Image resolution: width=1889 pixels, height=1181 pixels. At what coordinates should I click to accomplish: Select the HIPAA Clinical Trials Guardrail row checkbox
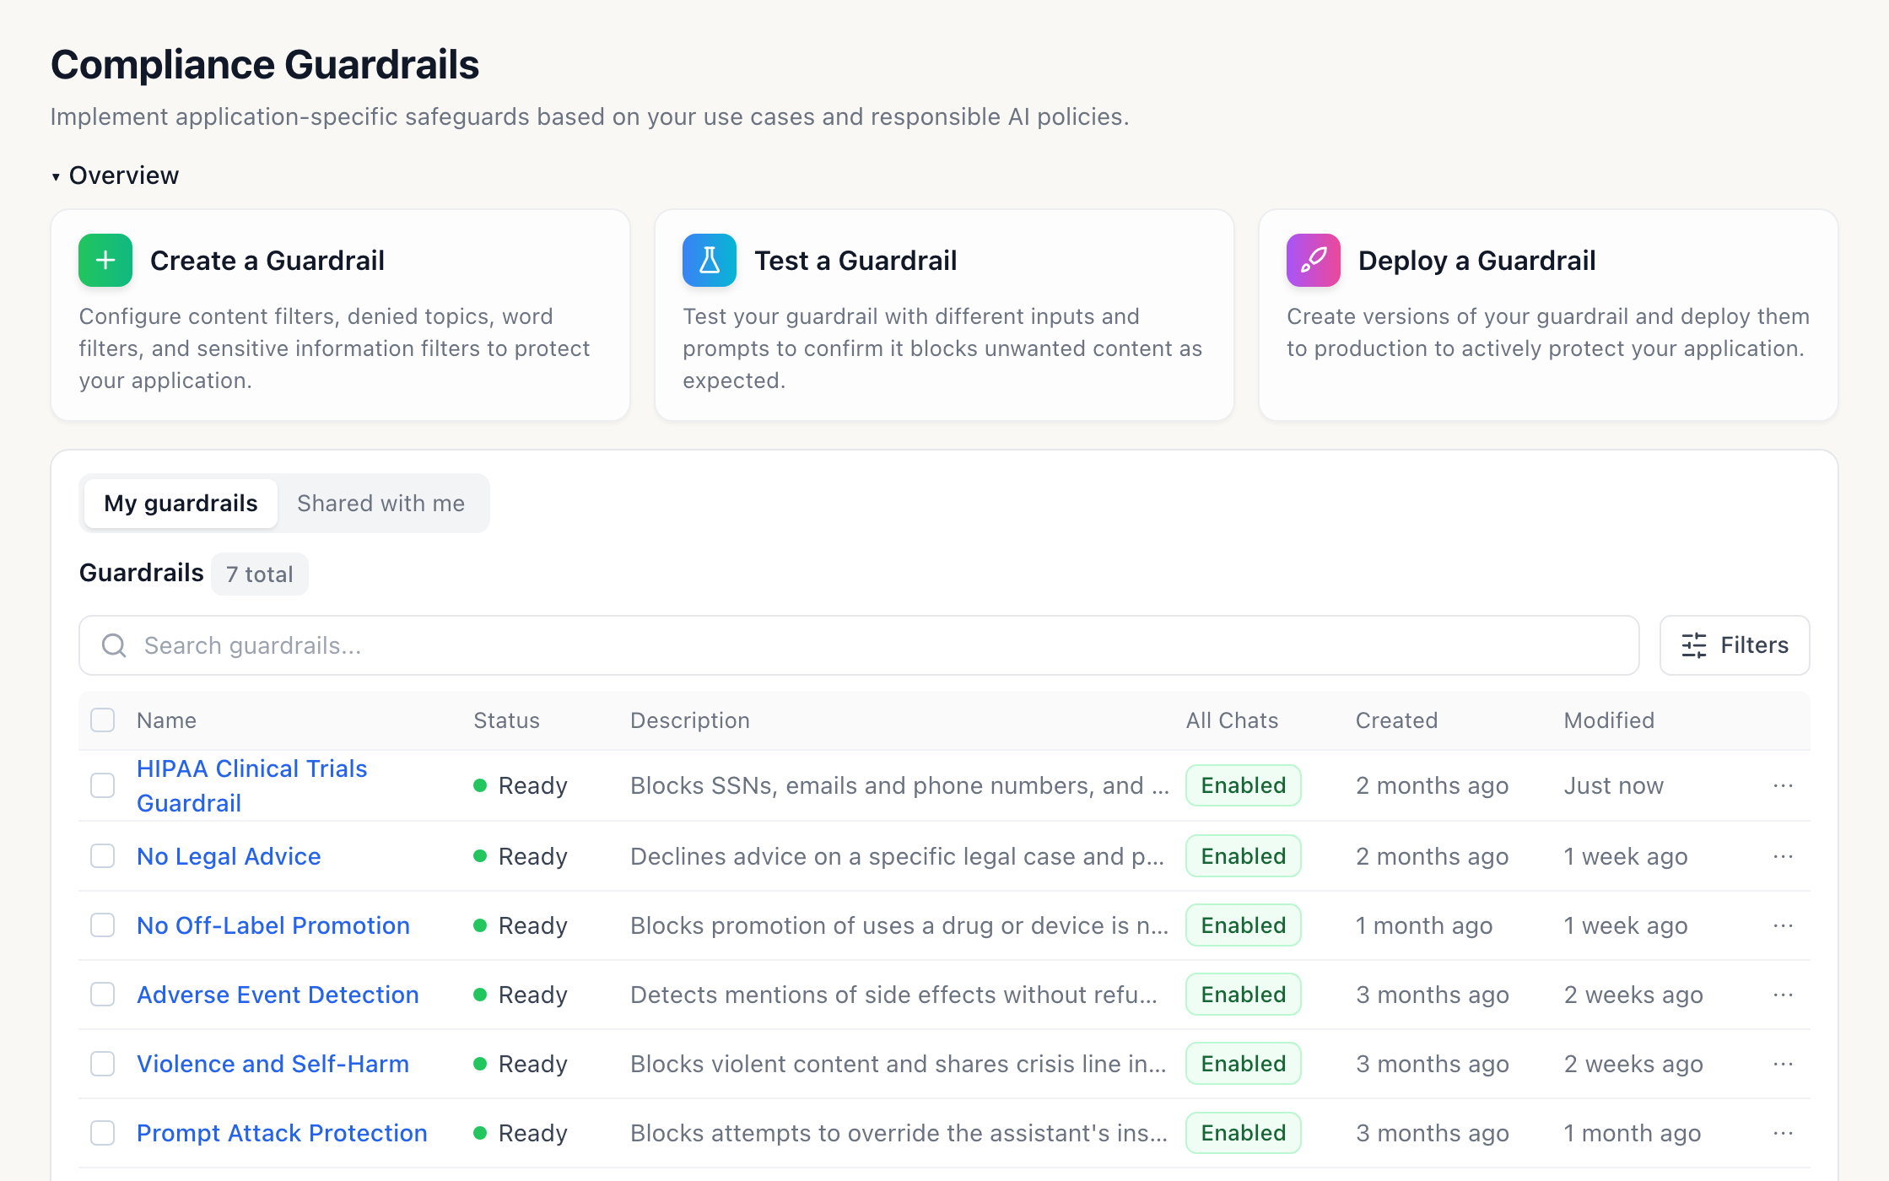point(103,785)
